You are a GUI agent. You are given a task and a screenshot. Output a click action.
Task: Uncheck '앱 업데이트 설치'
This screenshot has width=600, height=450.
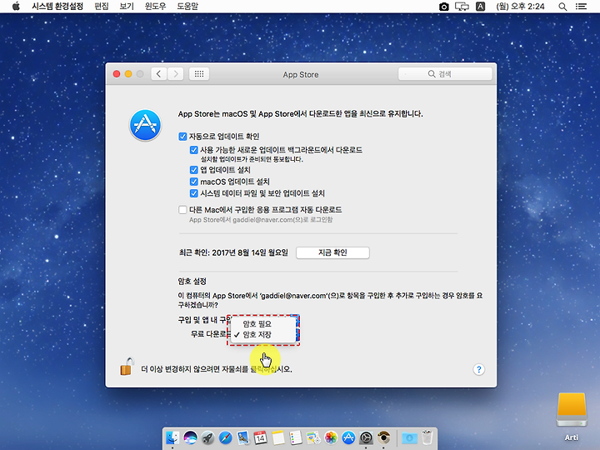pos(194,170)
